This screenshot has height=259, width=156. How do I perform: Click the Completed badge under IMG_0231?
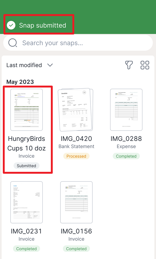(x=27, y=249)
